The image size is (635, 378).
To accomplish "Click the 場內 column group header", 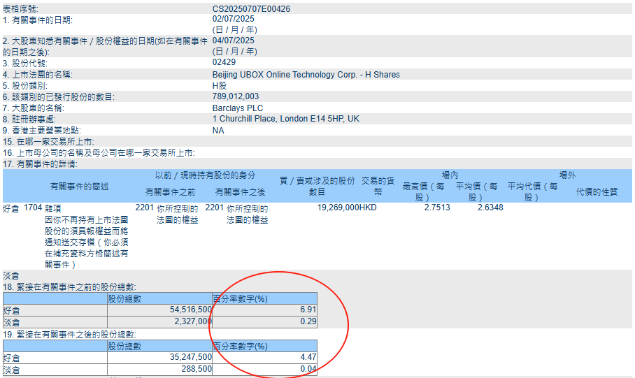I will click(450, 175).
